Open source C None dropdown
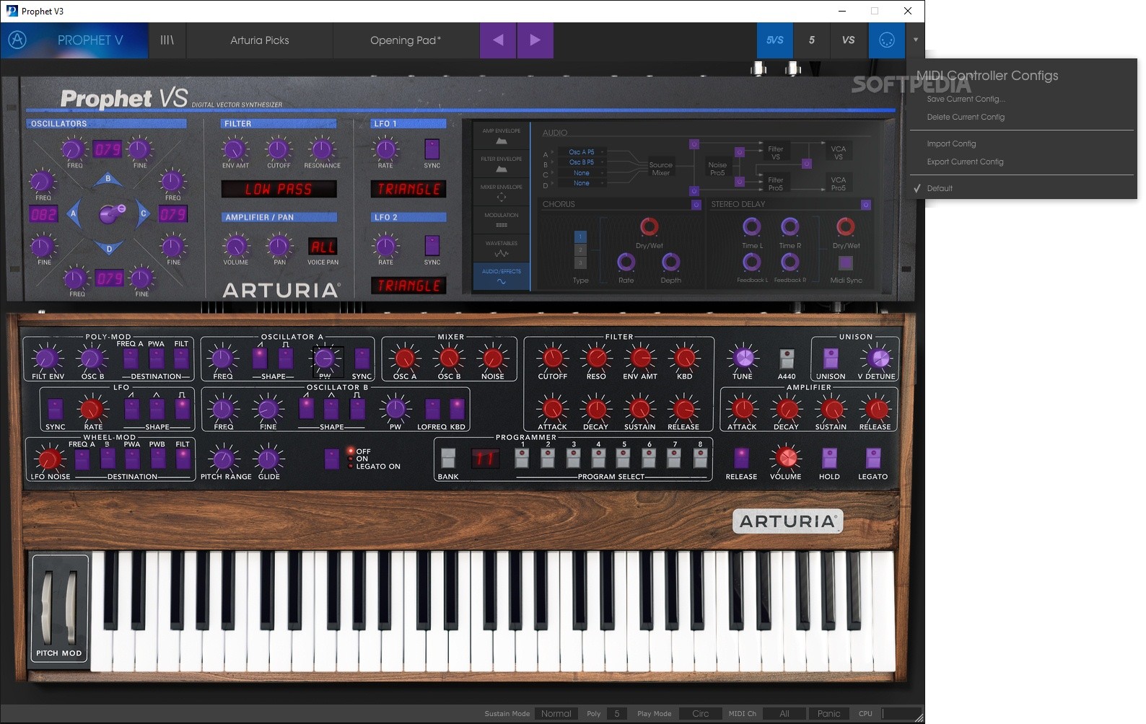The image size is (1146, 724). pos(581,173)
